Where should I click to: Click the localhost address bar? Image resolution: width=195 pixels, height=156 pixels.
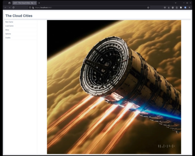89,8
